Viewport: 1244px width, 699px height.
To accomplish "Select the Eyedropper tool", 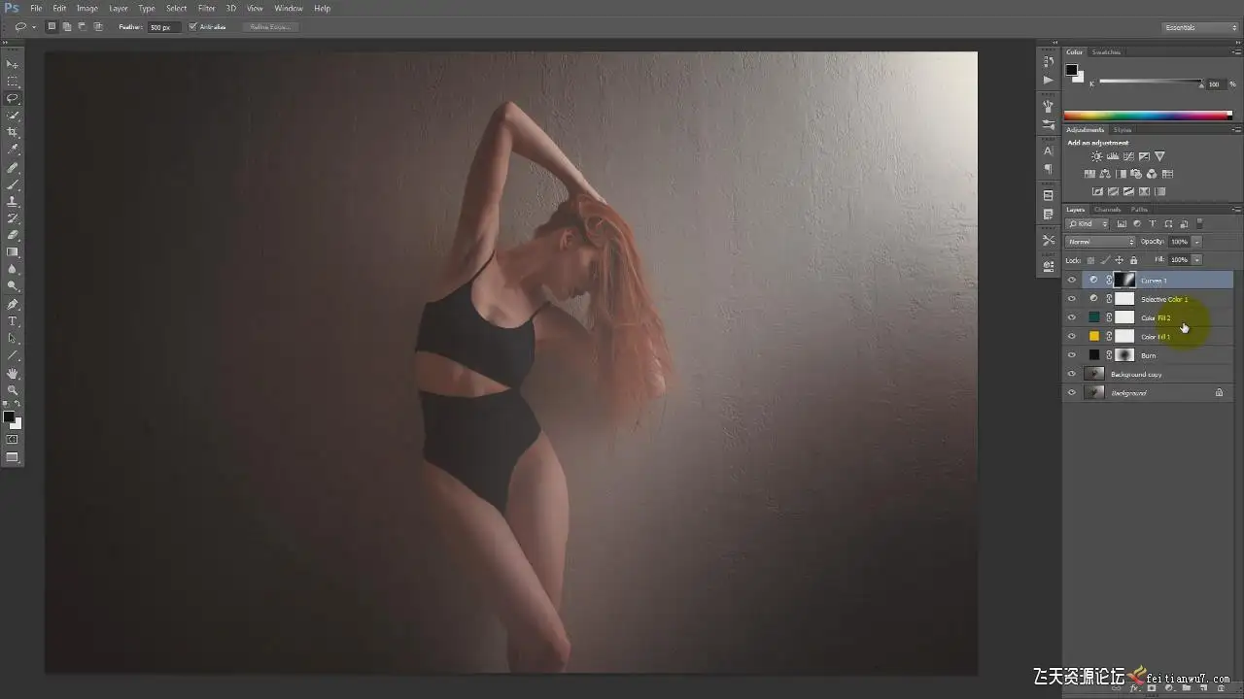I will click(x=13, y=150).
